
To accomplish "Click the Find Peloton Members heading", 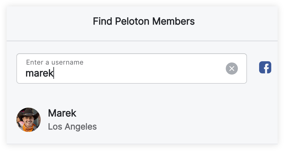I will [144, 22].
